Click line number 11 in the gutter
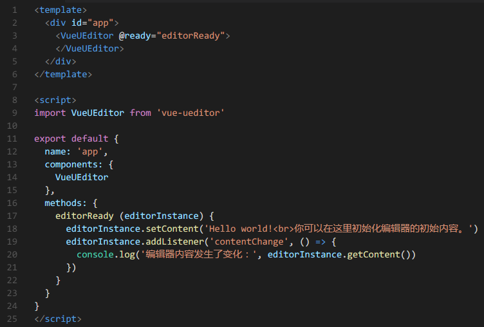 click(12, 138)
